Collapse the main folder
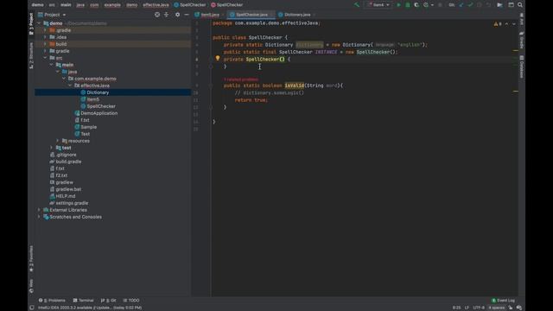 click(52, 65)
